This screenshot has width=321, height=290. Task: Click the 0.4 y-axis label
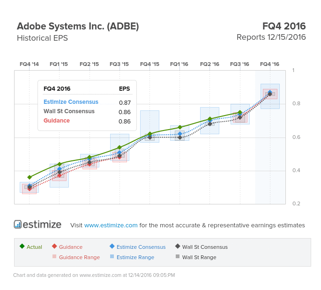tap(296, 170)
